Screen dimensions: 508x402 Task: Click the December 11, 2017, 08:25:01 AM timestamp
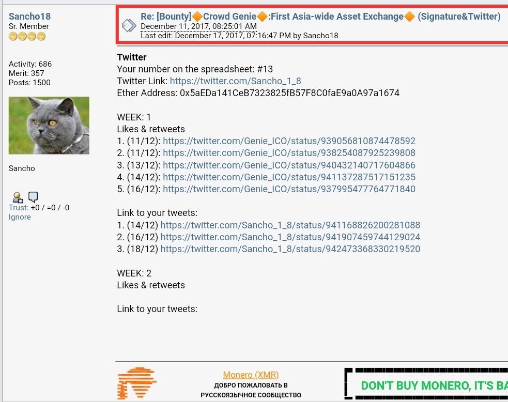(198, 26)
